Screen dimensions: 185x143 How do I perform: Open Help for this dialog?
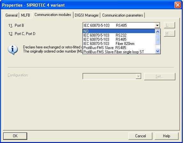click(x=166, y=136)
